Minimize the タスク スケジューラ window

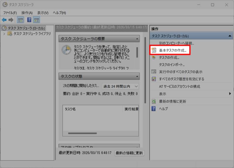199,5
